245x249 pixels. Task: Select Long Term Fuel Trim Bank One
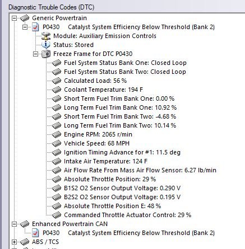pyautogui.click(x=120, y=107)
